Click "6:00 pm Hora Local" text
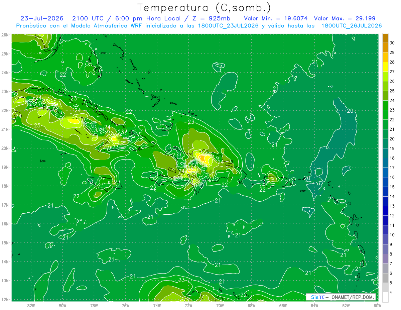This screenshot has width=401, height=310. click(147, 18)
